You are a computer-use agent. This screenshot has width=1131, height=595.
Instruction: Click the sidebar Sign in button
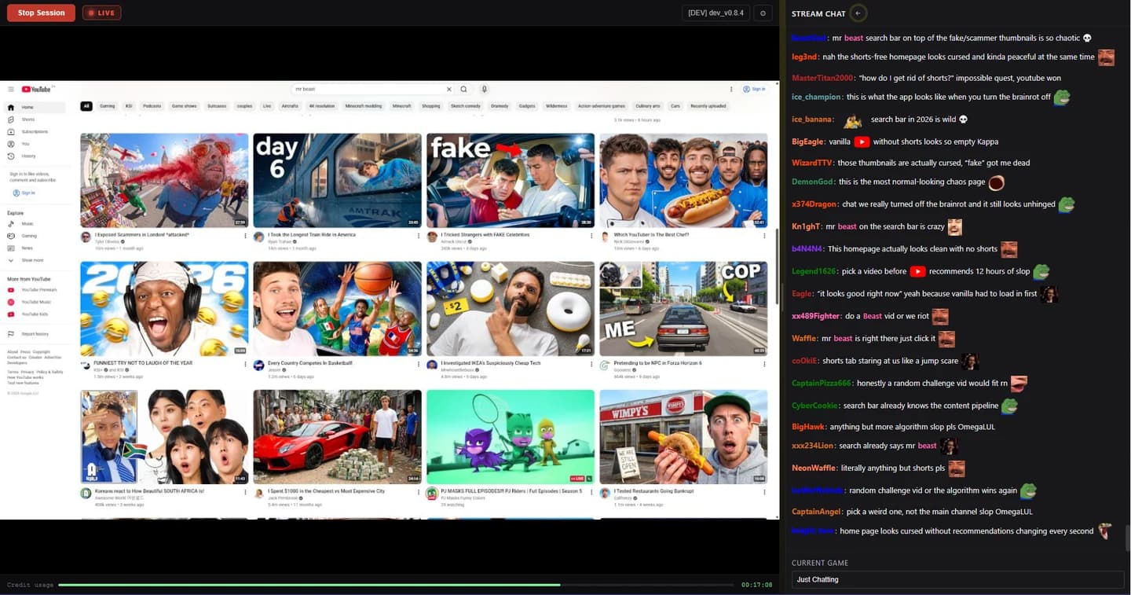point(24,193)
